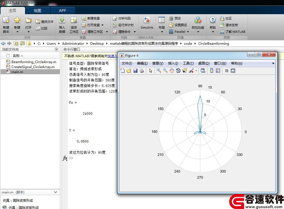
Task: Click New Figure icon in Figure 4 toolbar
Action: click(123, 71)
